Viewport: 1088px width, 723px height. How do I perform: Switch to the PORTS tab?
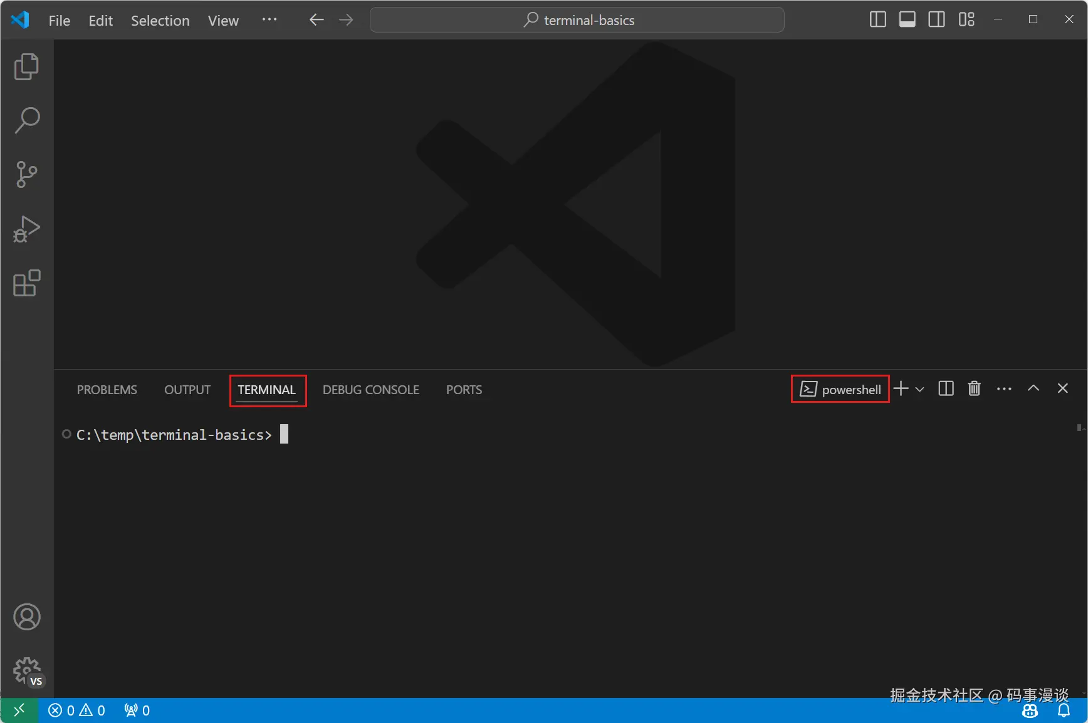click(x=464, y=390)
